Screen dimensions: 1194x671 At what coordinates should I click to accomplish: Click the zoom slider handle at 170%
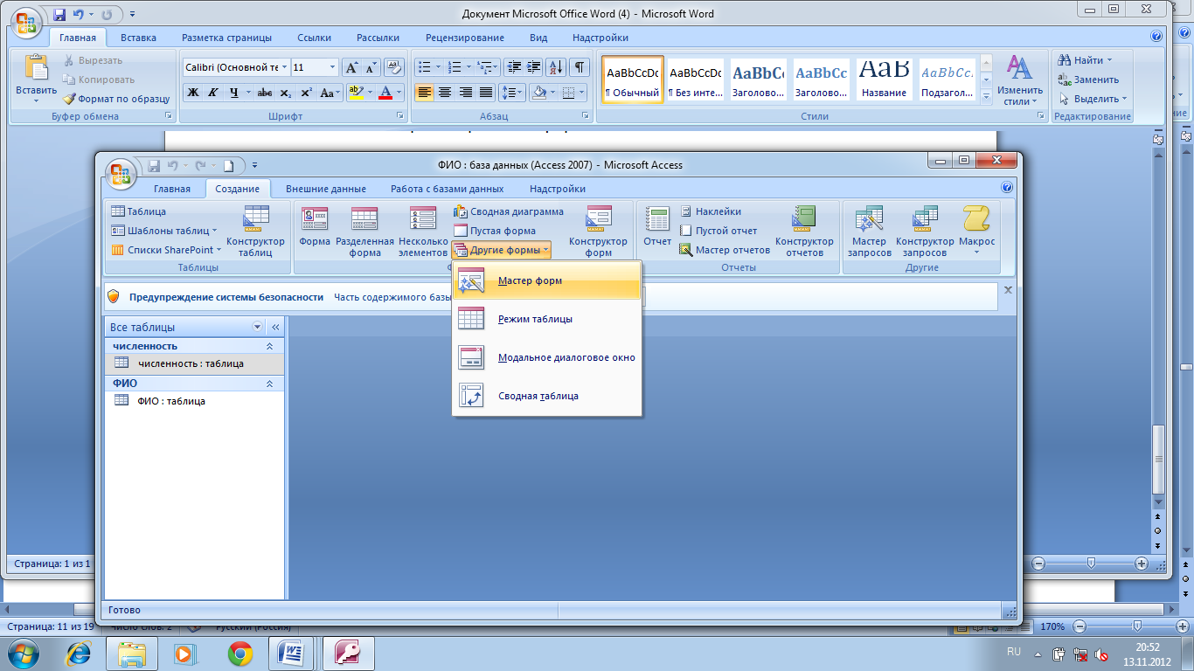coord(1136,626)
